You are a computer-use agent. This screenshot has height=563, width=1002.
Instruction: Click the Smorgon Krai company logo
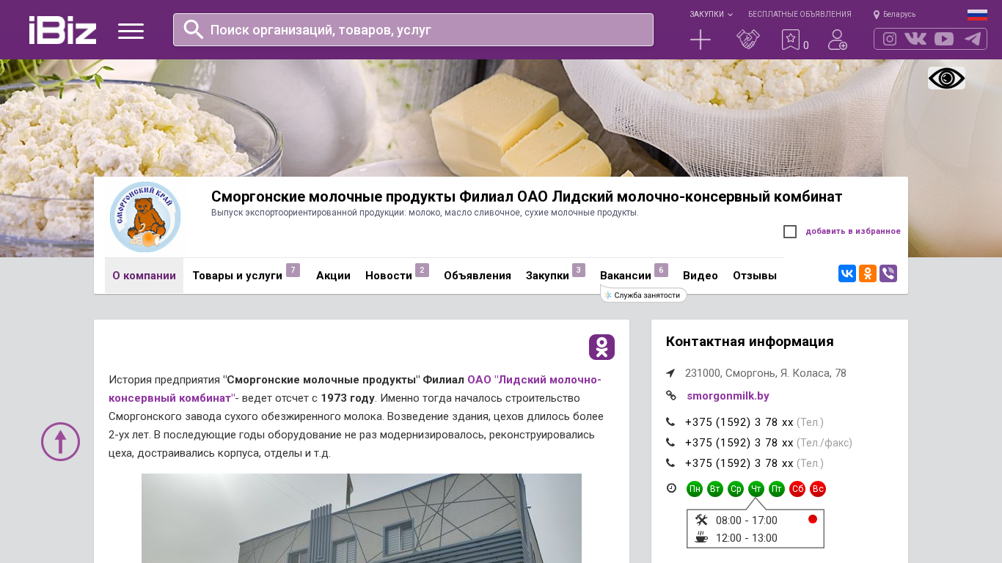[x=145, y=217]
